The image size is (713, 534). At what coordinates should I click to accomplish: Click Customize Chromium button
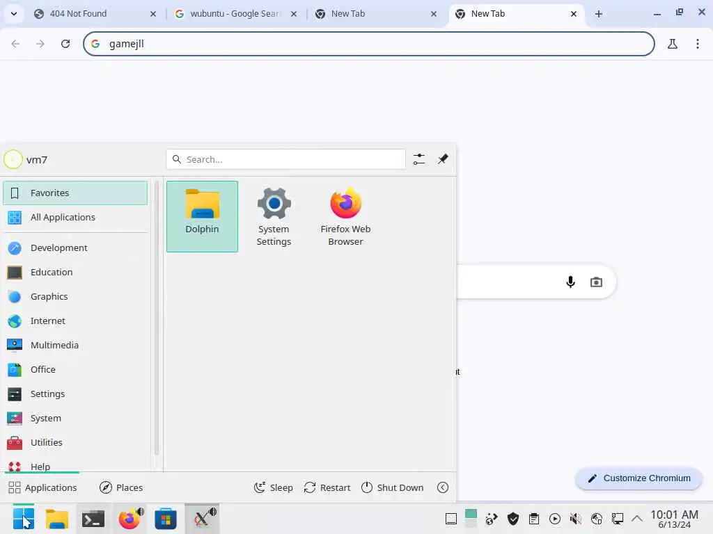tap(639, 478)
